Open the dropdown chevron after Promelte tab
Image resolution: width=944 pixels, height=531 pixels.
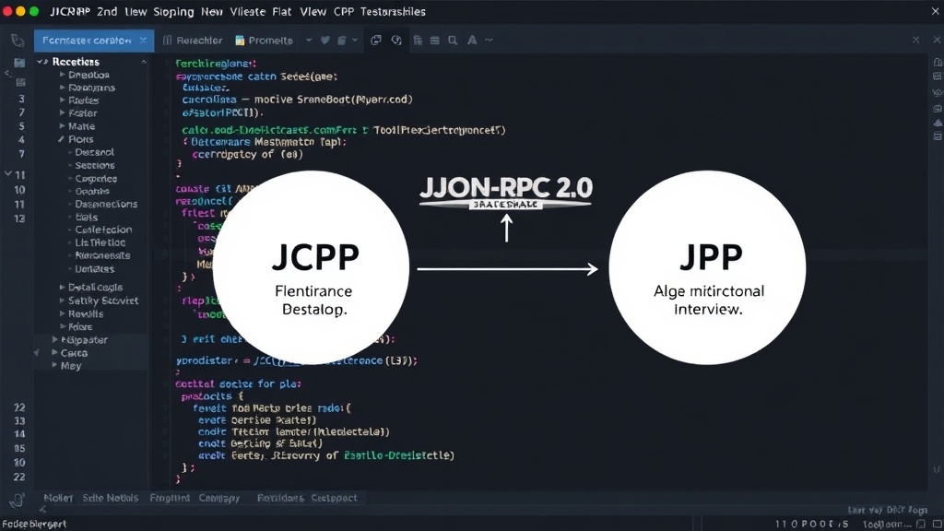coord(308,41)
